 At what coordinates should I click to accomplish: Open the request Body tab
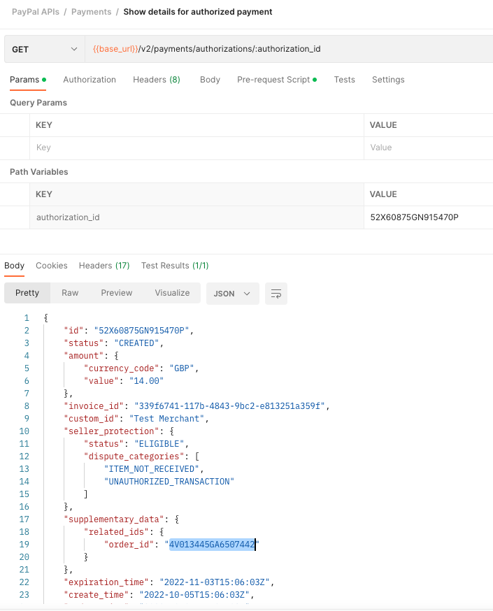[210, 80]
